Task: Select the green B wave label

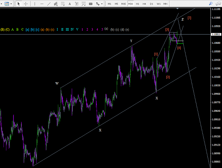Action: pos(17,30)
